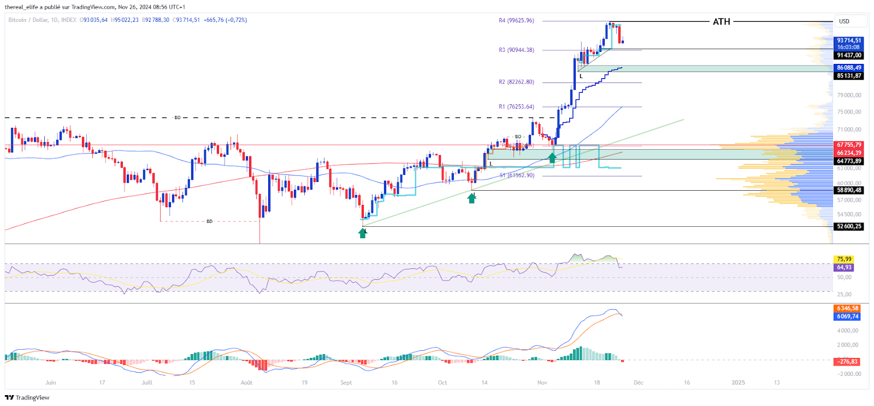Select the BD label on the dashed pink line
Screen dimensions: 874x406
pyautogui.click(x=209, y=222)
